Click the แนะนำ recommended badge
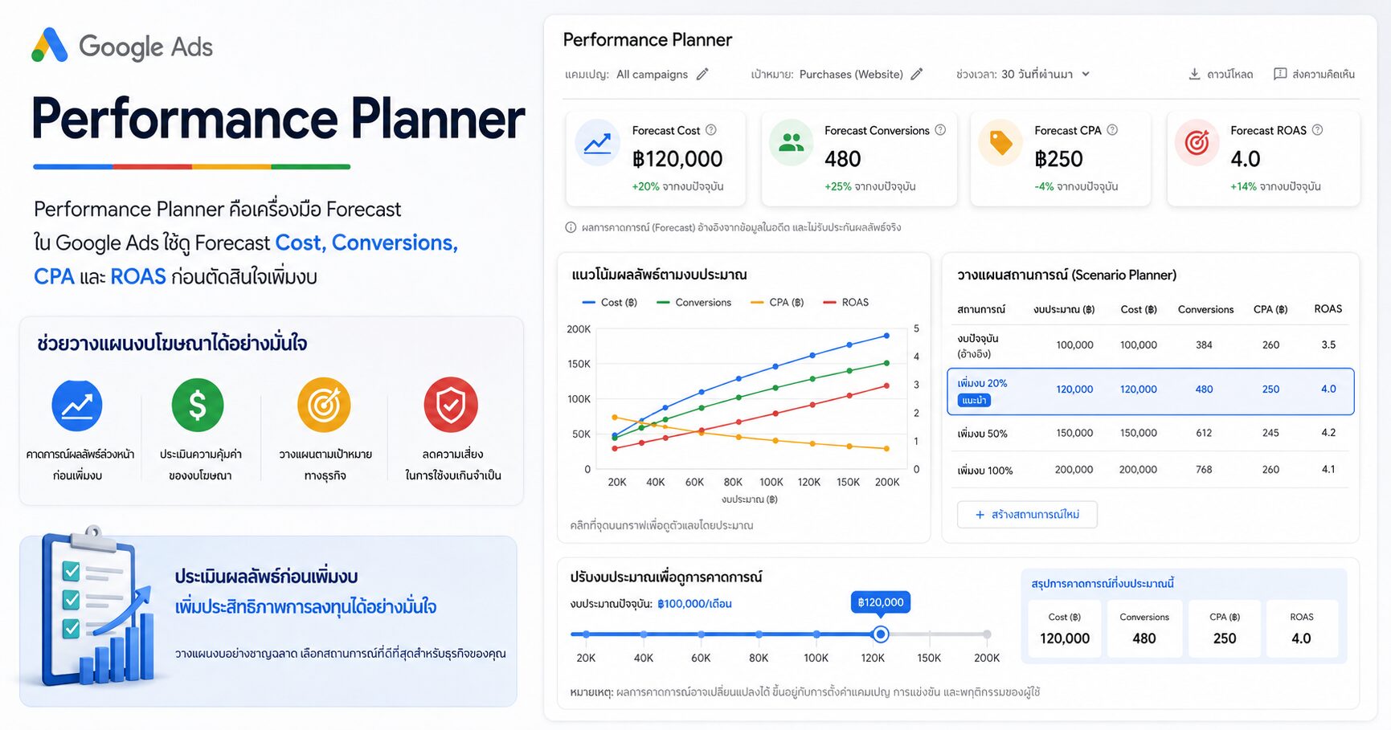The image size is (1391, 730). coord(974,400)
